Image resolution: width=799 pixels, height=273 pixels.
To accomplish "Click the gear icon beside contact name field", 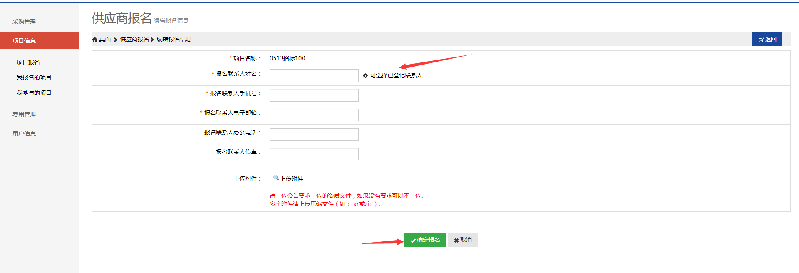I will (365, 76).
